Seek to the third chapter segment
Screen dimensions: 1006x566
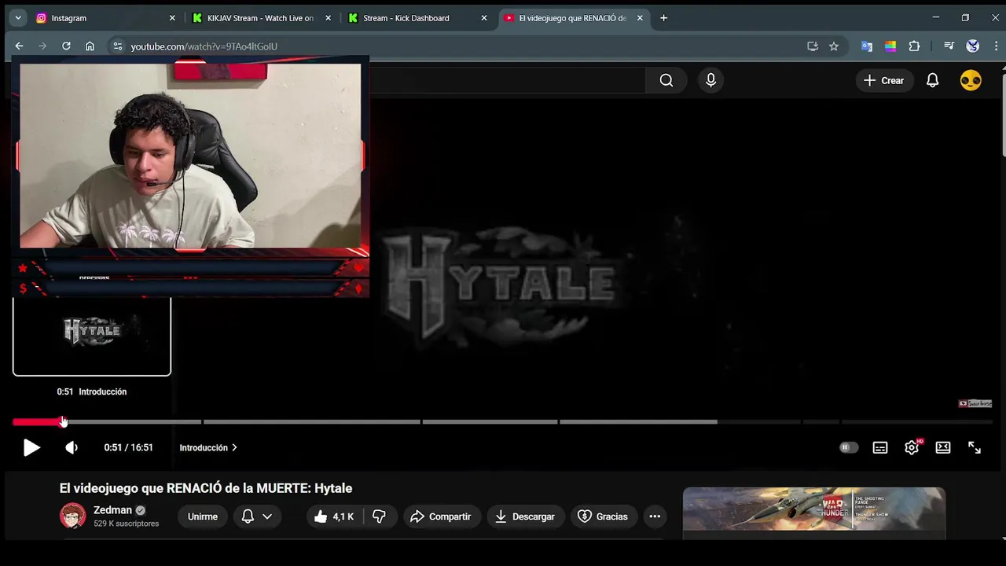490,422
